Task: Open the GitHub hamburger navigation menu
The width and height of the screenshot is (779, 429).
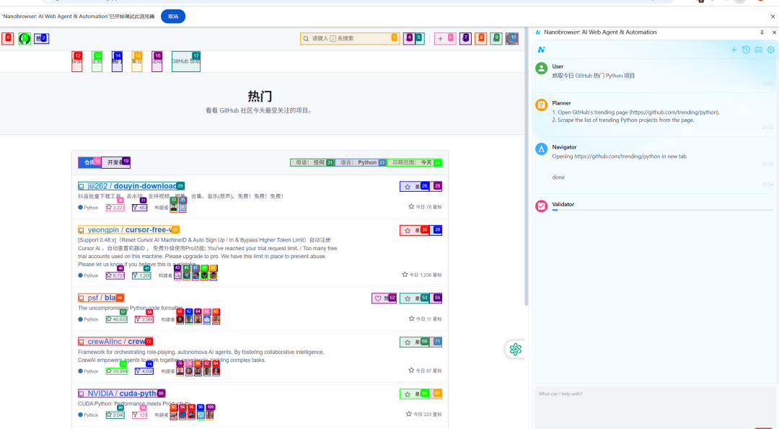Action: pos(7,38)
